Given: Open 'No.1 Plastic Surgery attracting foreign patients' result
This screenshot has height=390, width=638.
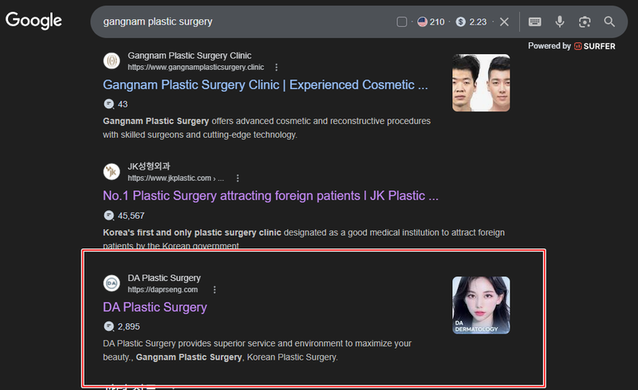Looking at the screenshot, I should click(x=270, y=196).
